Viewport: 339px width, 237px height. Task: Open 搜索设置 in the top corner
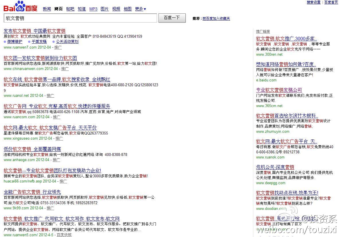[313, 2]
